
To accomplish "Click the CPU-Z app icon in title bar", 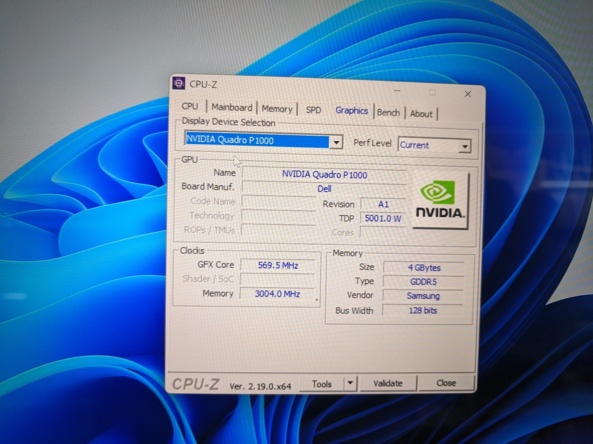I will [x=179, y=83].
